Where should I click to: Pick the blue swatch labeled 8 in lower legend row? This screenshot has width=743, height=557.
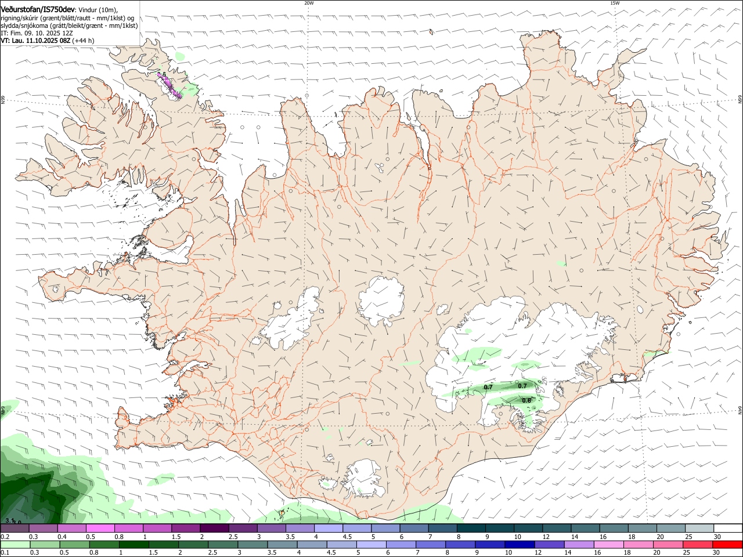[460, 545]
